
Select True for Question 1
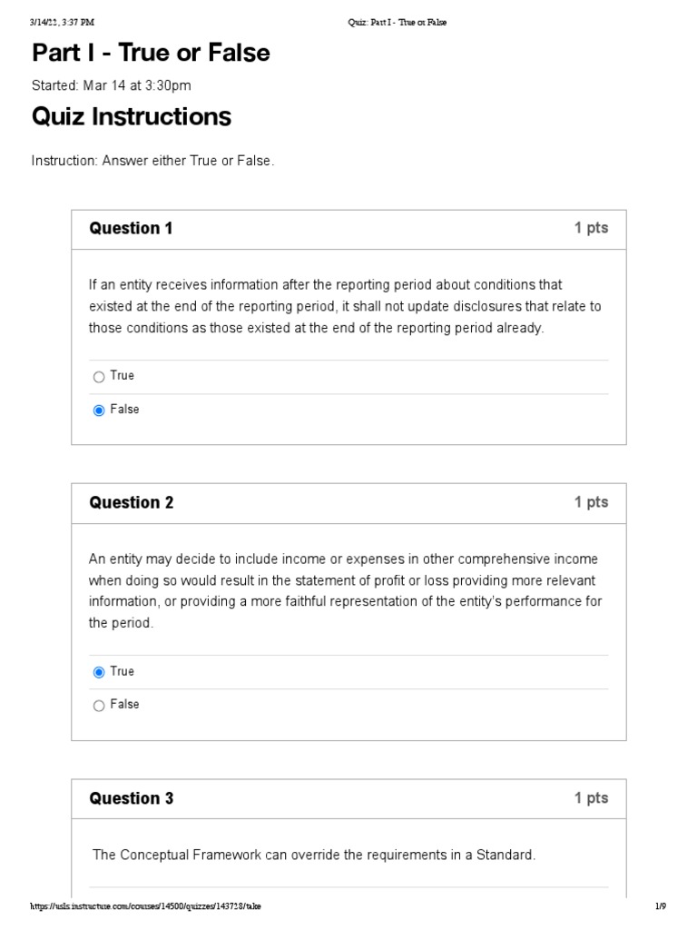click(x=99, y=377)
